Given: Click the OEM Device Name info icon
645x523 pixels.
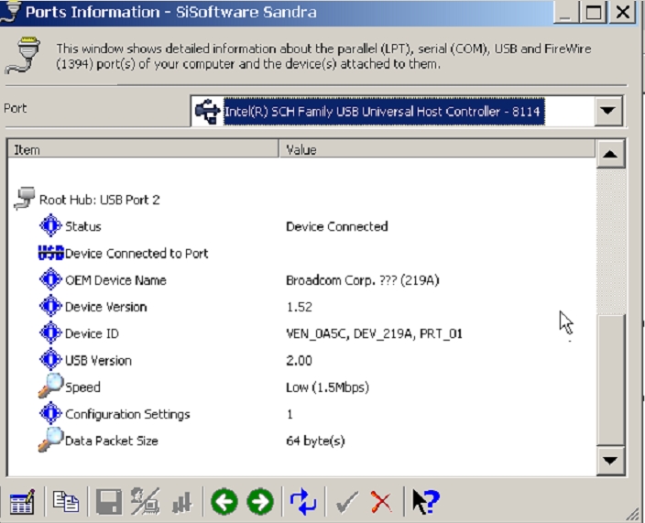Looking at the screenshot, I should (x=50, y=279).
